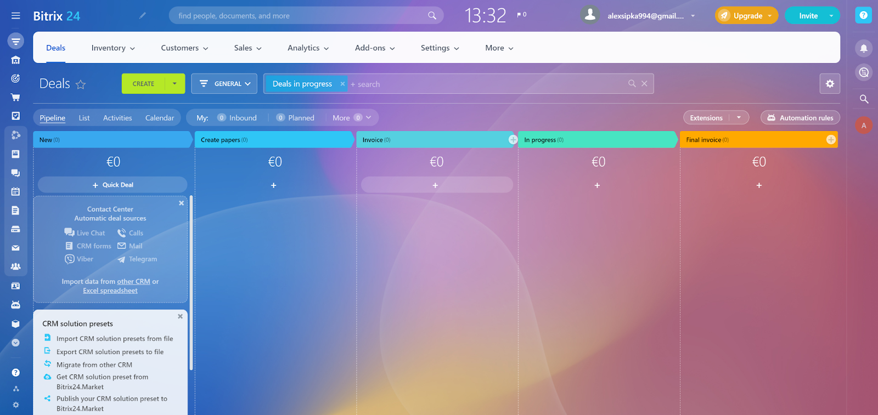Open the mail envelope sidebar icon
The image size is (878, 415).
(15, 248)
